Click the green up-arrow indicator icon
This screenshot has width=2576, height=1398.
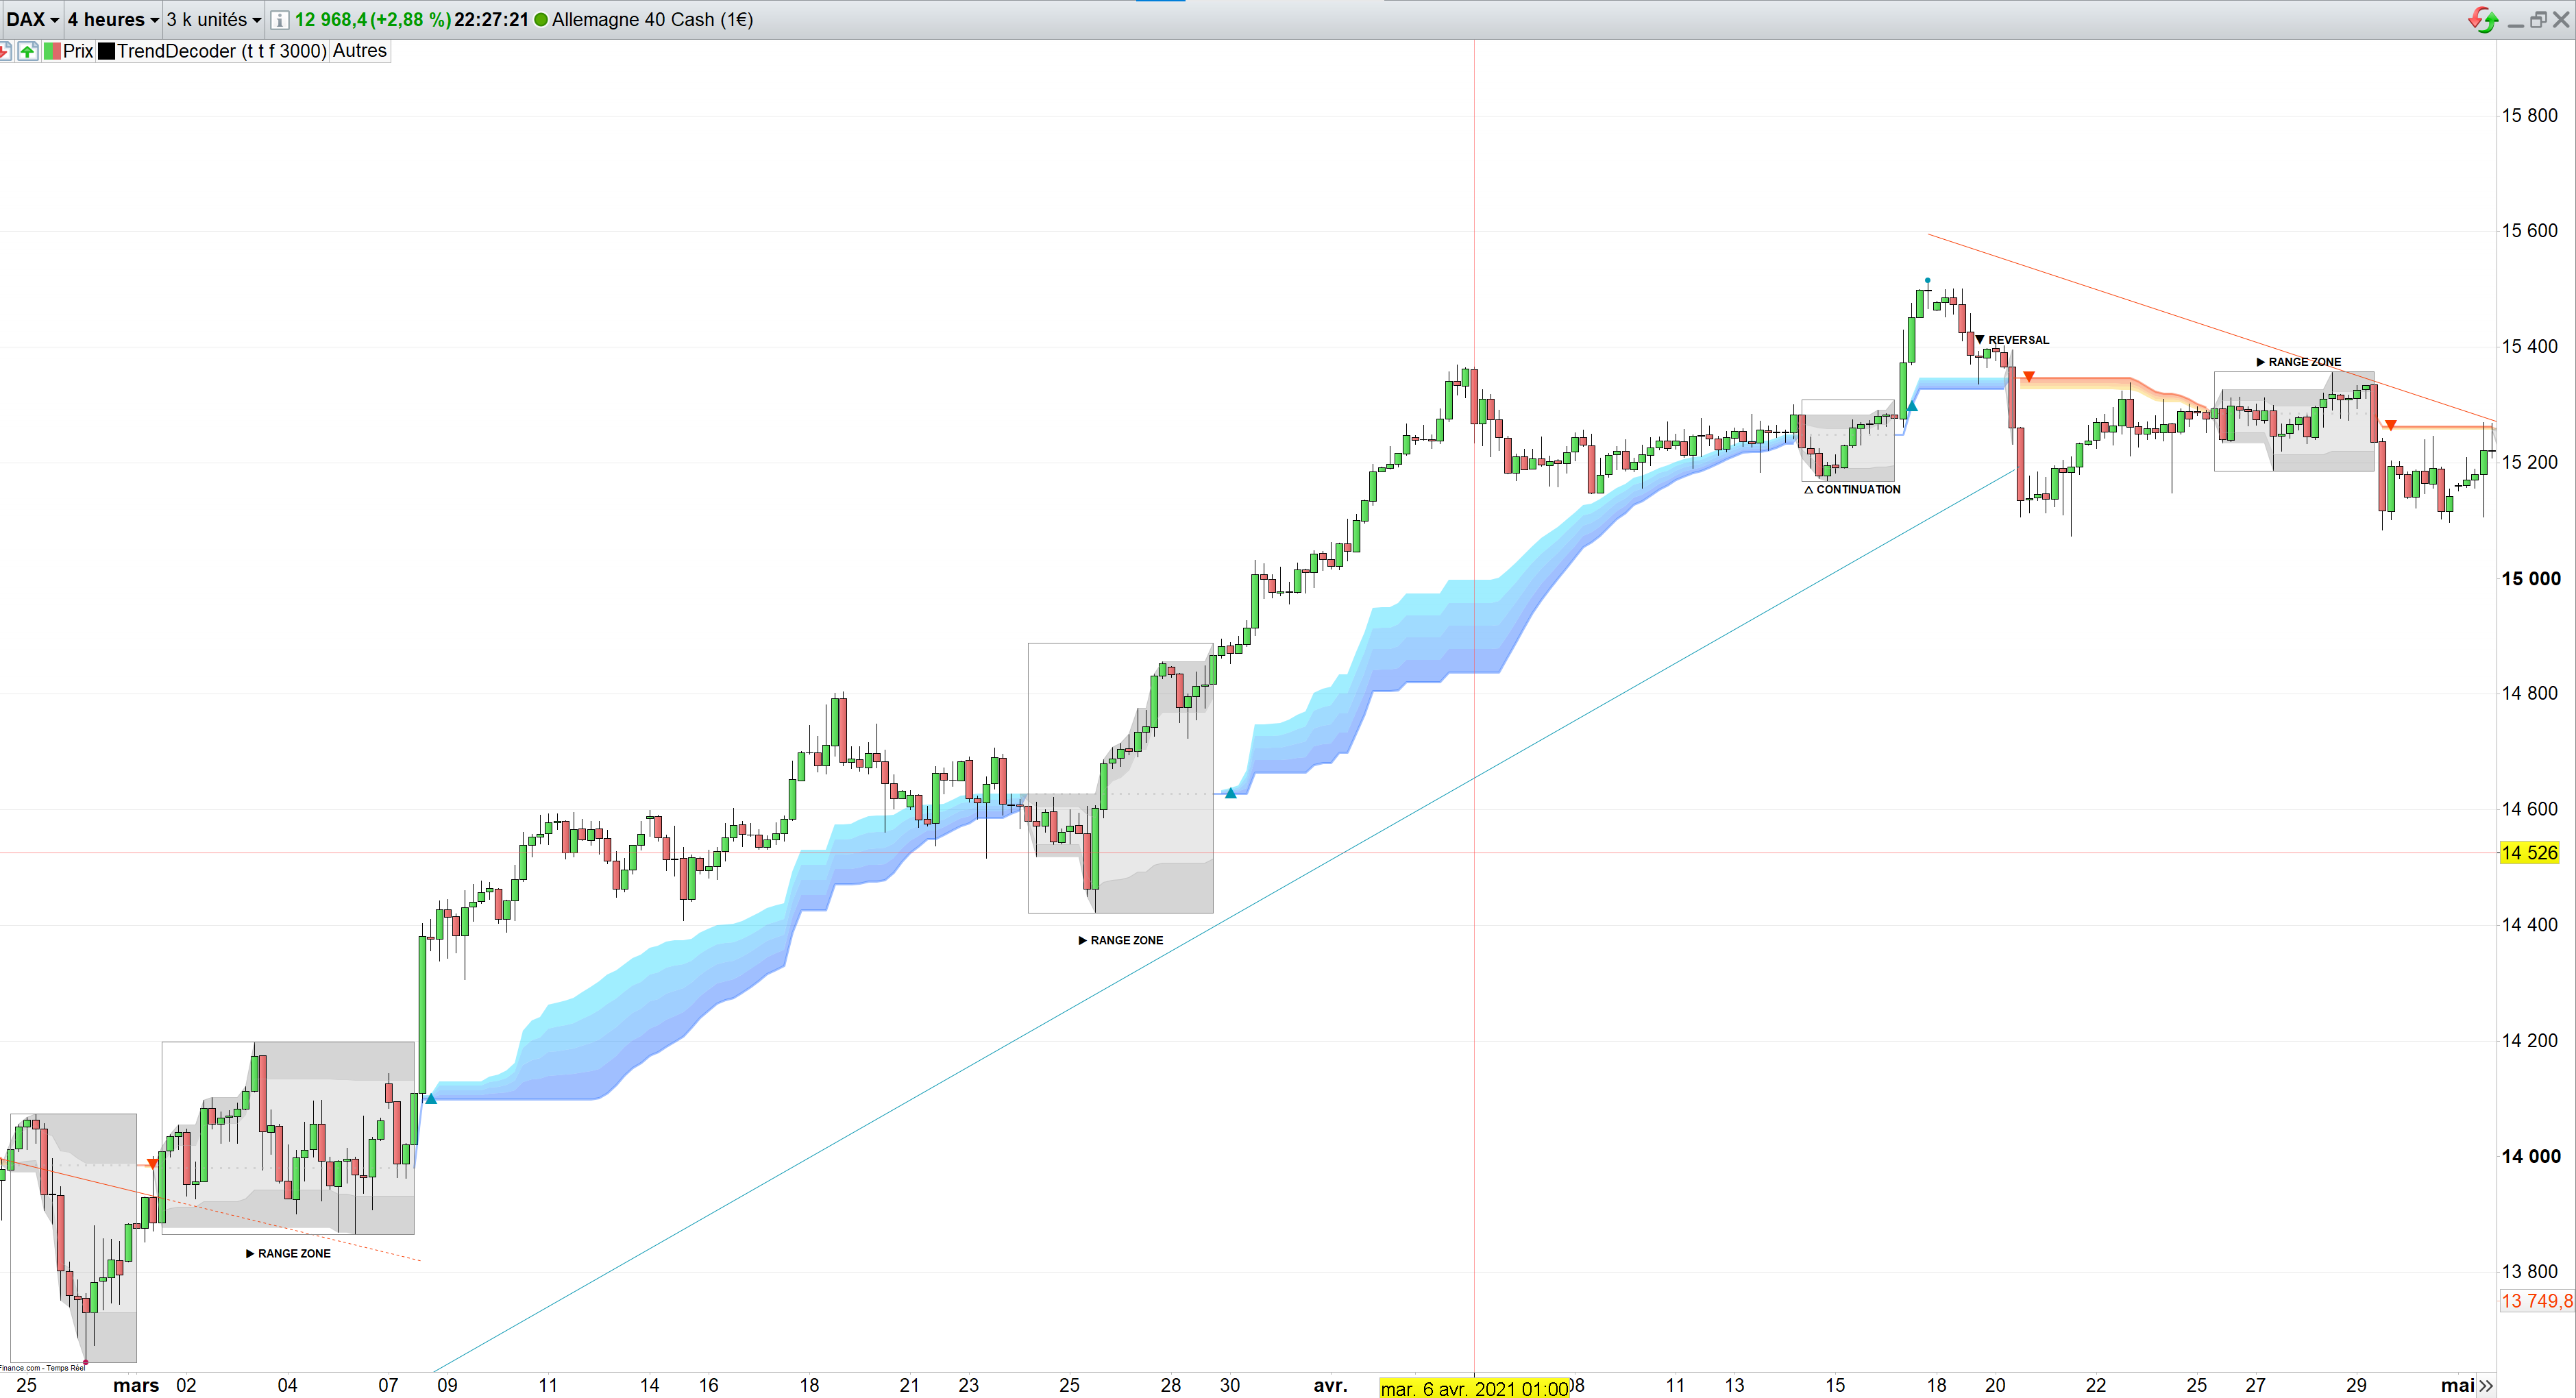[28, 51]
